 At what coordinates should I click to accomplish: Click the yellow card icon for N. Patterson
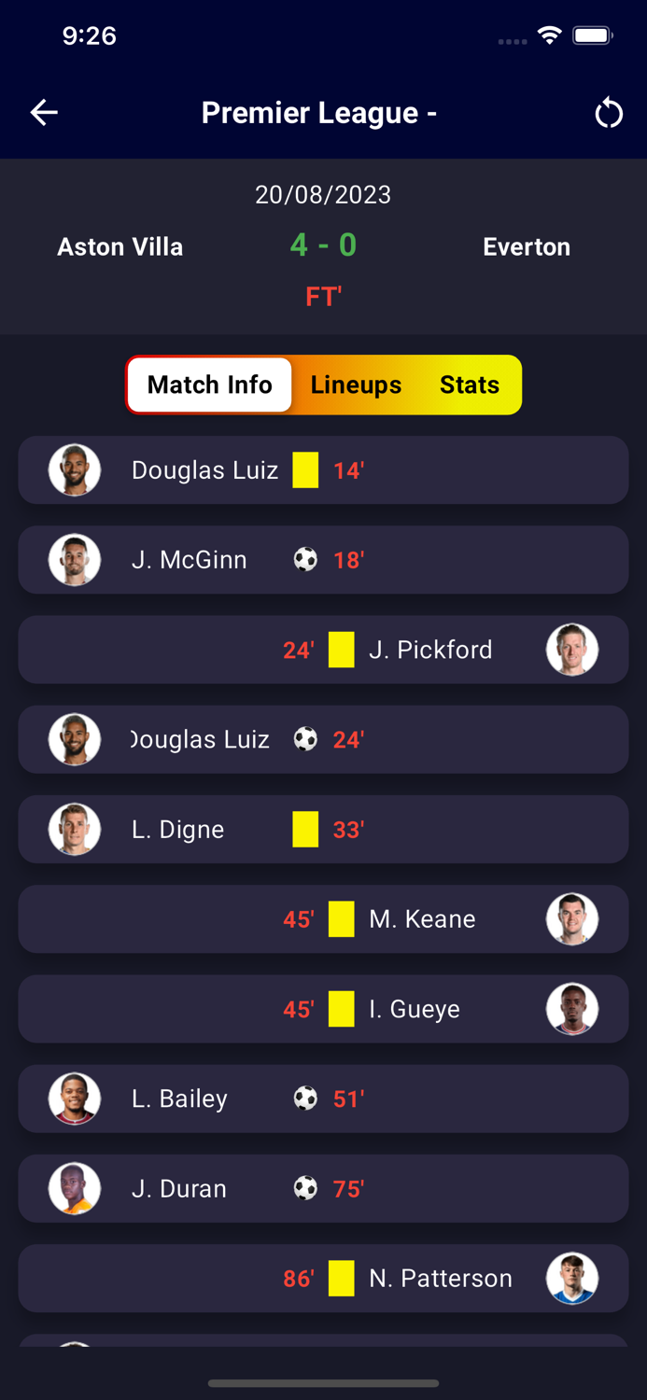pos(340,1278)
